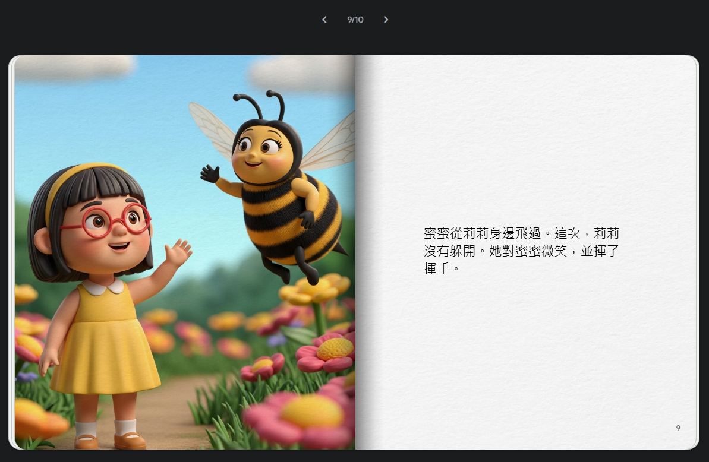Click the bee's waving gloved hand
Image resolution: width=709 pixels, height=462 pixels.
click(210, 174)
